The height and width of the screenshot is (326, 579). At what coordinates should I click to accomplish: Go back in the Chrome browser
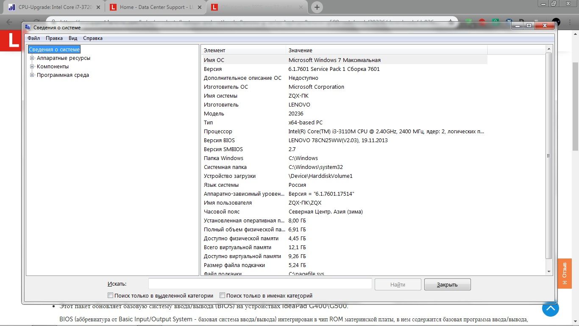tap(9, 22)
